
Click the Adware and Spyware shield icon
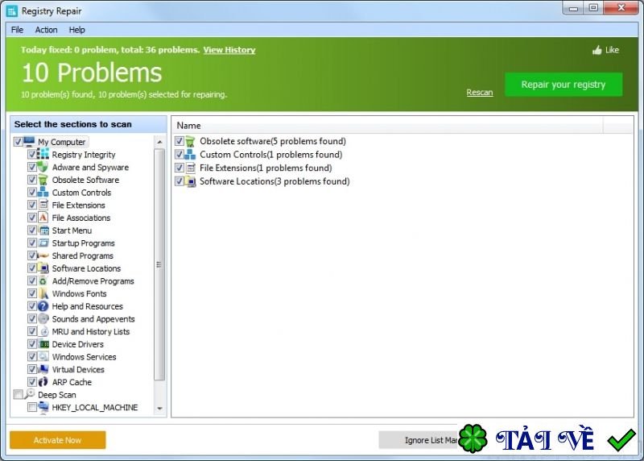[43, 167]
